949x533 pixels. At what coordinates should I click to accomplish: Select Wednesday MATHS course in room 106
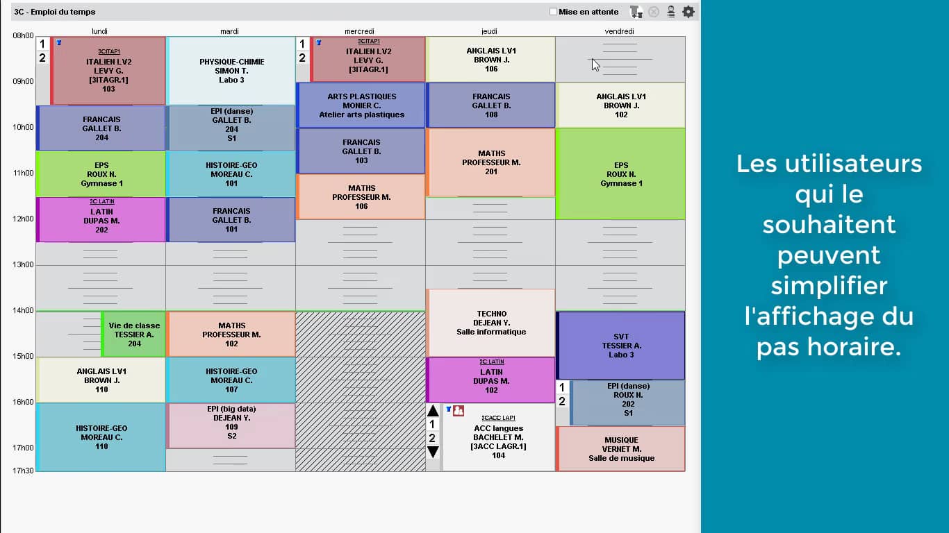[x=361, y=197]
